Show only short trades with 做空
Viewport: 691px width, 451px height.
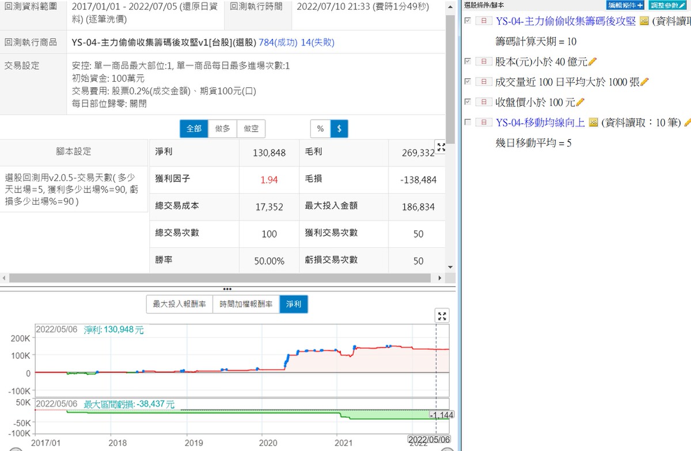251,129
